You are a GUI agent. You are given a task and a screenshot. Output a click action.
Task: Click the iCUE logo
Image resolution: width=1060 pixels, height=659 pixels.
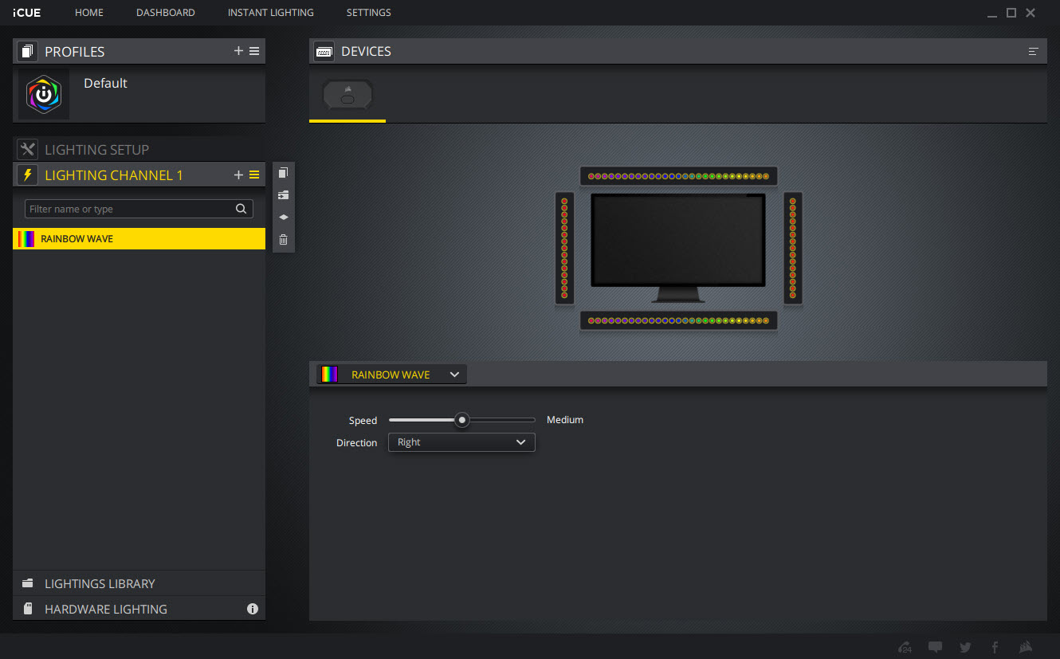(x=27, y=13)
